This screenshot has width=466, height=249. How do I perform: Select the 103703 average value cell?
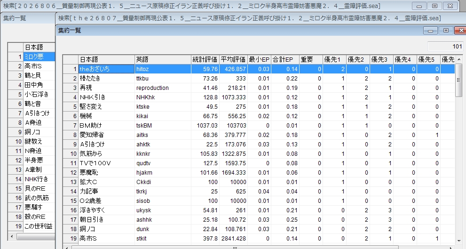pyautogui.click(x=233, y=126)
